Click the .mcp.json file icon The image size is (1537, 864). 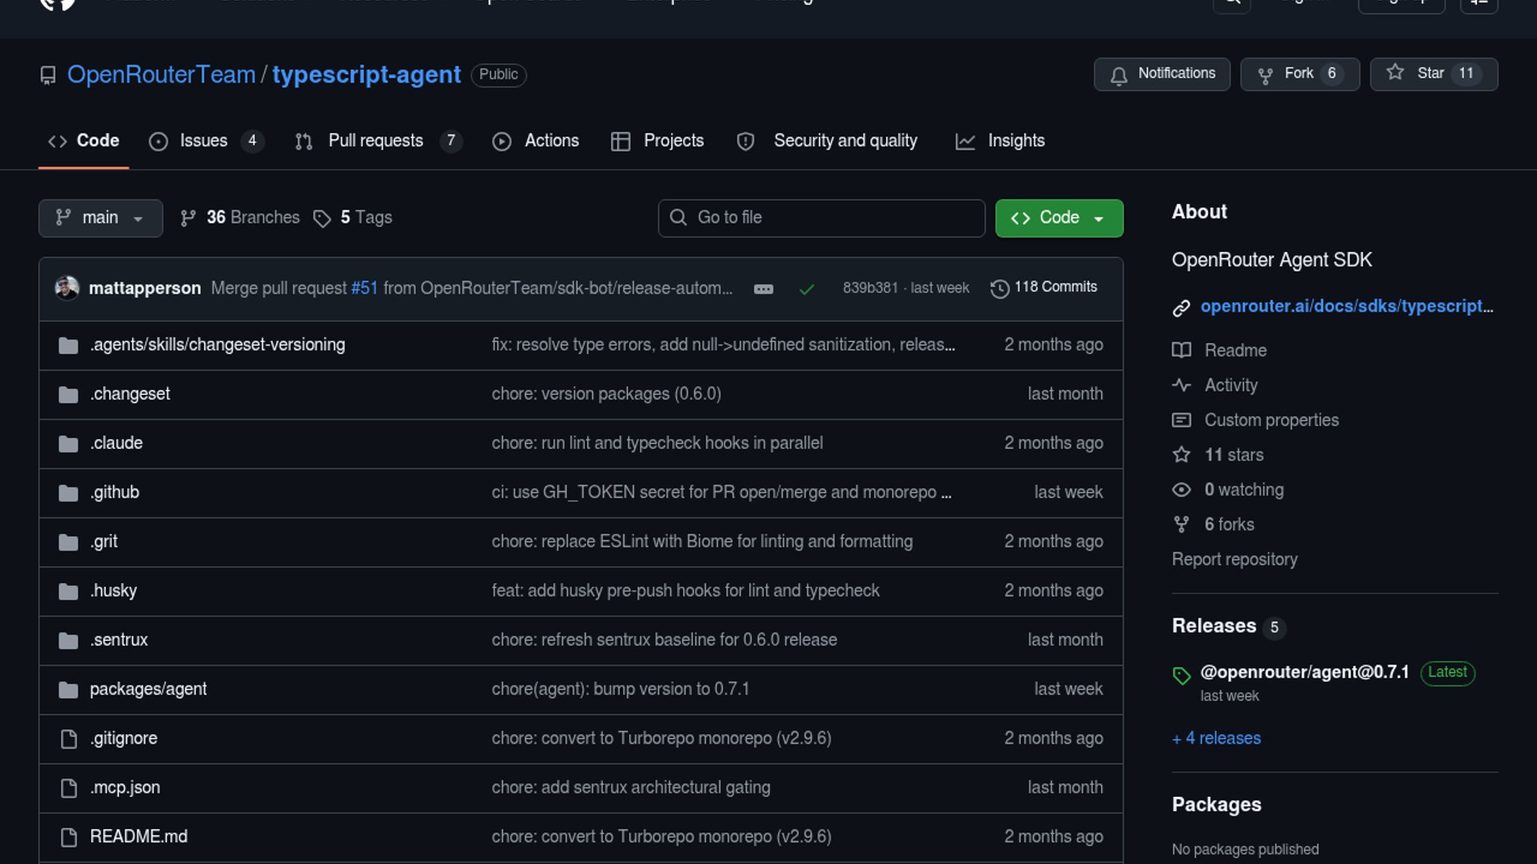point(69,788)
